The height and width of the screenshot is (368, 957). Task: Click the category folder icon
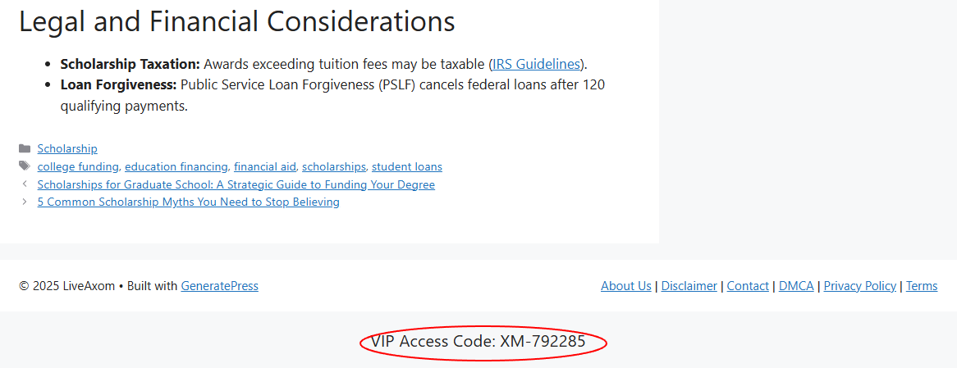pos(25,148)
